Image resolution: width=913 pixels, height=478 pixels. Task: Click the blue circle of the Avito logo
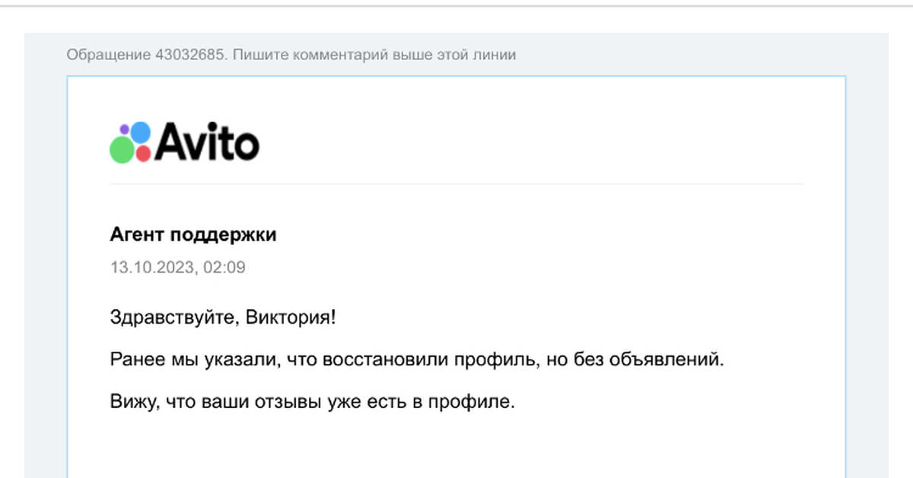pos(141,132)
